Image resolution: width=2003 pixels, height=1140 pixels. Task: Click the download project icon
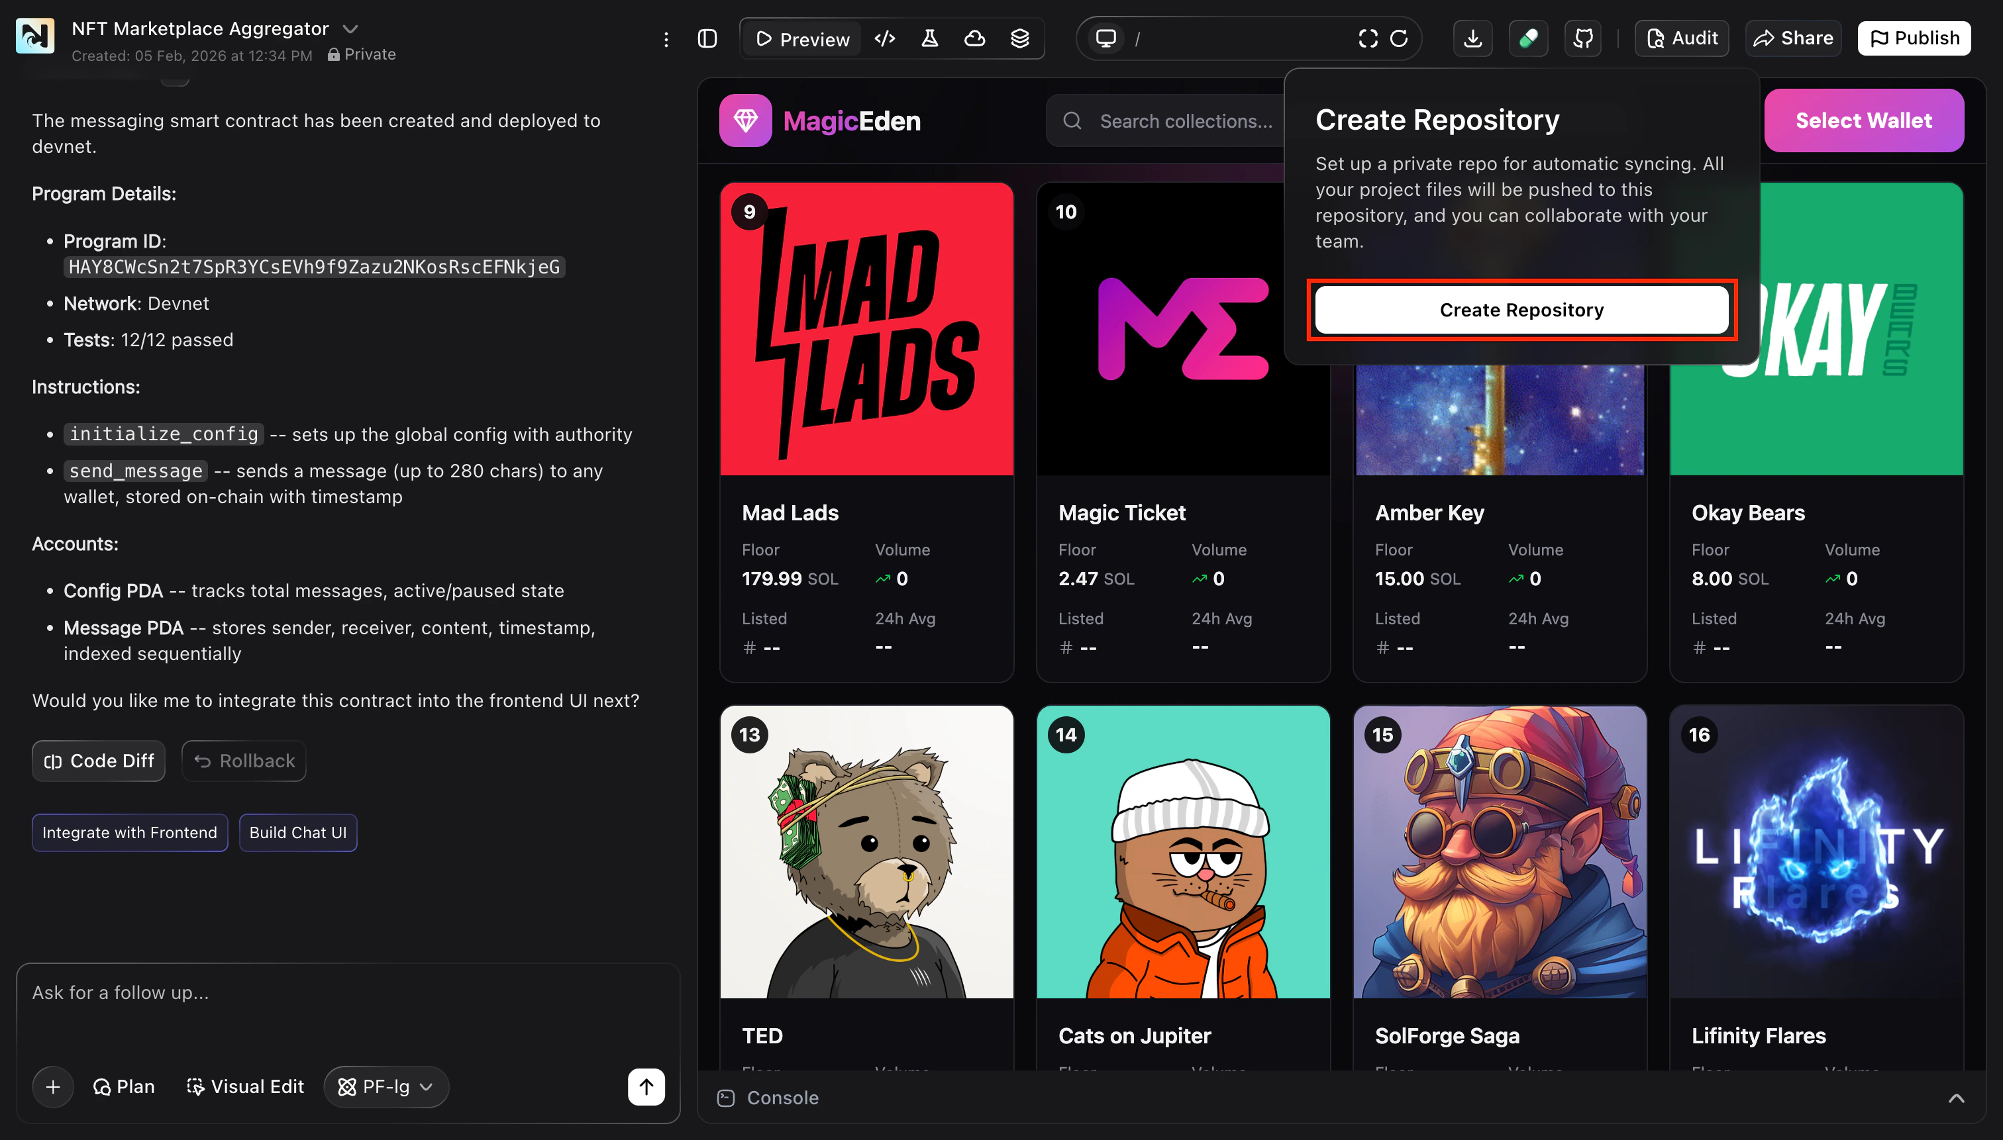tap(1472, 38)
